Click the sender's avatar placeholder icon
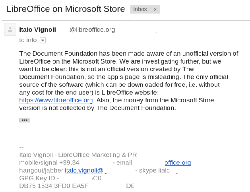250x192 pixels. pos(10,30)
